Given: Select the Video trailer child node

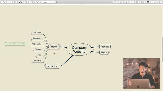Looking at the screenshot, I should (x=37, y=44).
